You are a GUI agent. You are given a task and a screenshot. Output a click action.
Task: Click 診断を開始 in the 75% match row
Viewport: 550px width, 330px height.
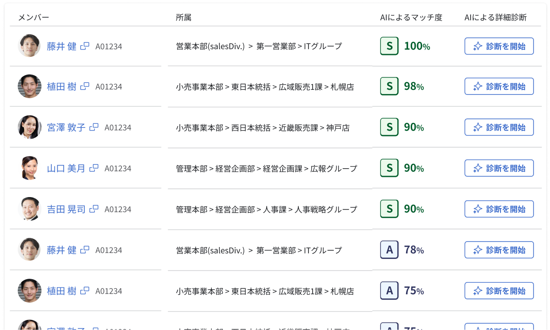click(x=499, y=291)
